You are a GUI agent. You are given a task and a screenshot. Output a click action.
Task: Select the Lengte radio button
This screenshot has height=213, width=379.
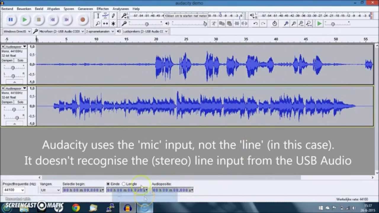pos(124,184)
